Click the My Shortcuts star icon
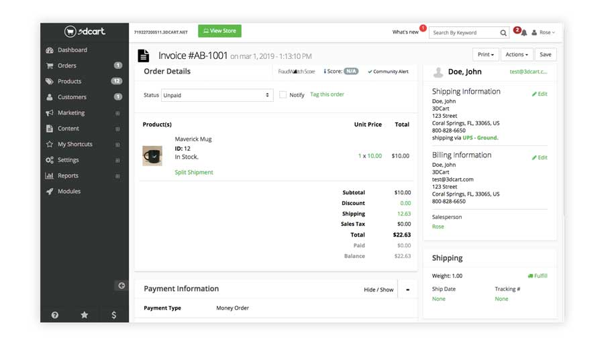604x345 pixels. [49, 144]
